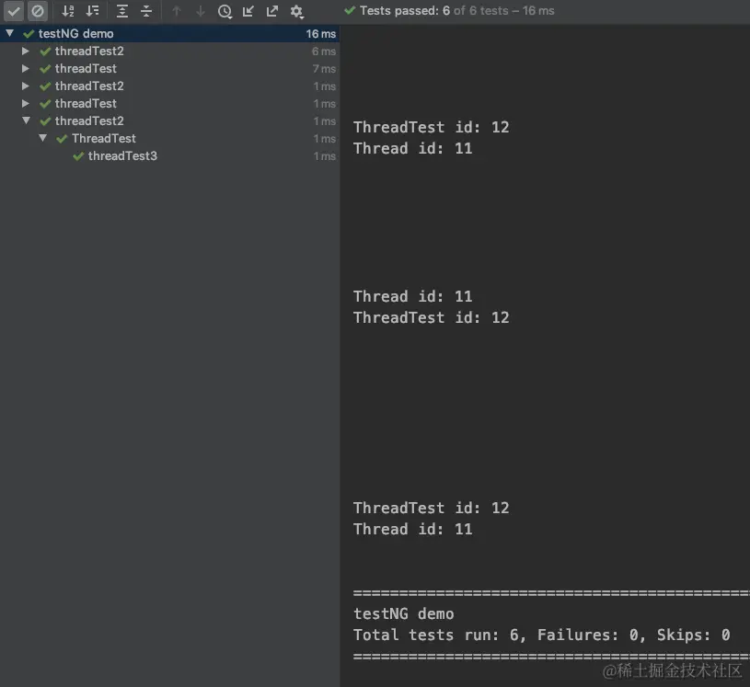
Task: Click the Collapse All icon
Action: pos(146,11)
